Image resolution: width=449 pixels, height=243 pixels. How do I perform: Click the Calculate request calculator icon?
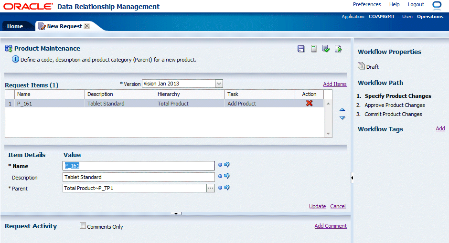(314, 49)
